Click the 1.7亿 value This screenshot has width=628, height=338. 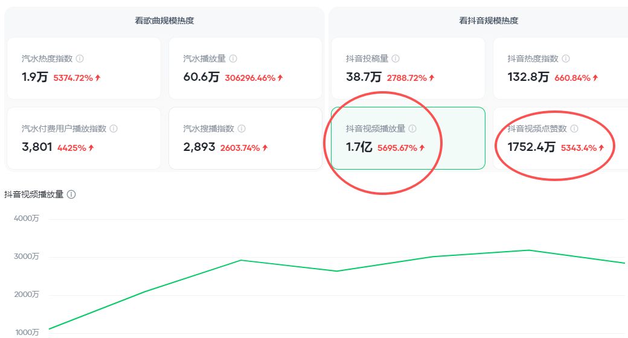click(x=359, y=147)
